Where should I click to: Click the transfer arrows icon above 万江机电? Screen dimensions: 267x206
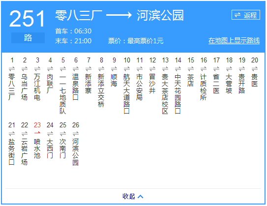pyautogui.click(x=37, y=69)
